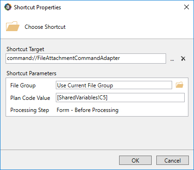Screen dimensions: 194x170
Task: Click inside the Shortcut Target text field
Action: (x=86, y=59)
